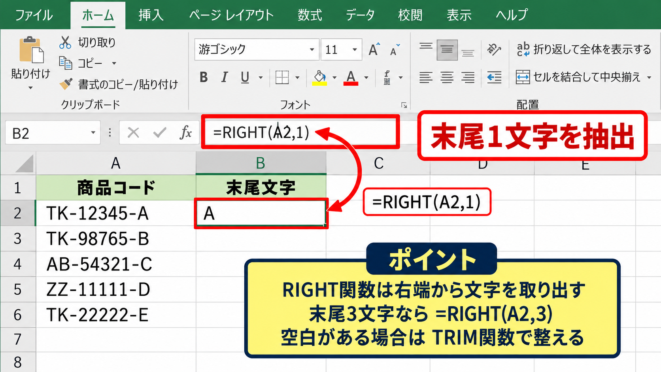
Task: Open the ファイル tab
Action: click(34, 15)
